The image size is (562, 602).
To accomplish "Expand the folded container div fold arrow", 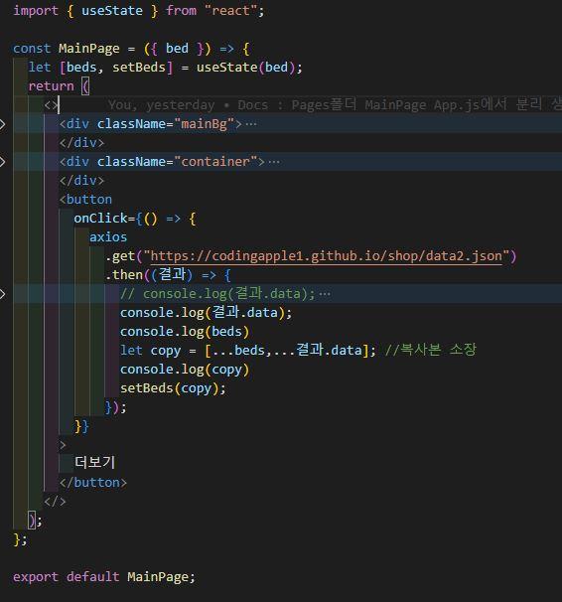I will point(2,162).
